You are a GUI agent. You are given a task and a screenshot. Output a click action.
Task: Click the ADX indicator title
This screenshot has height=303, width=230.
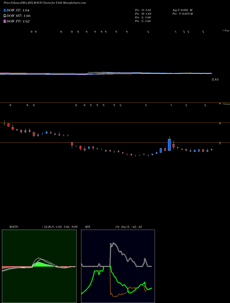(87, 227)
